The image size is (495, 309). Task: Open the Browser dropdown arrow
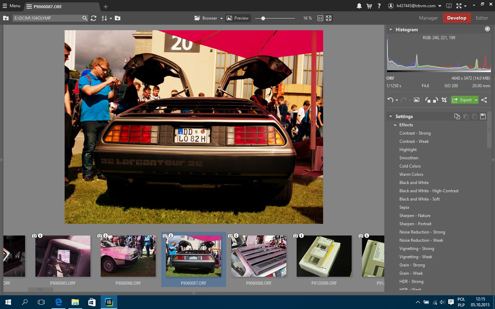[x=221, y=19]
